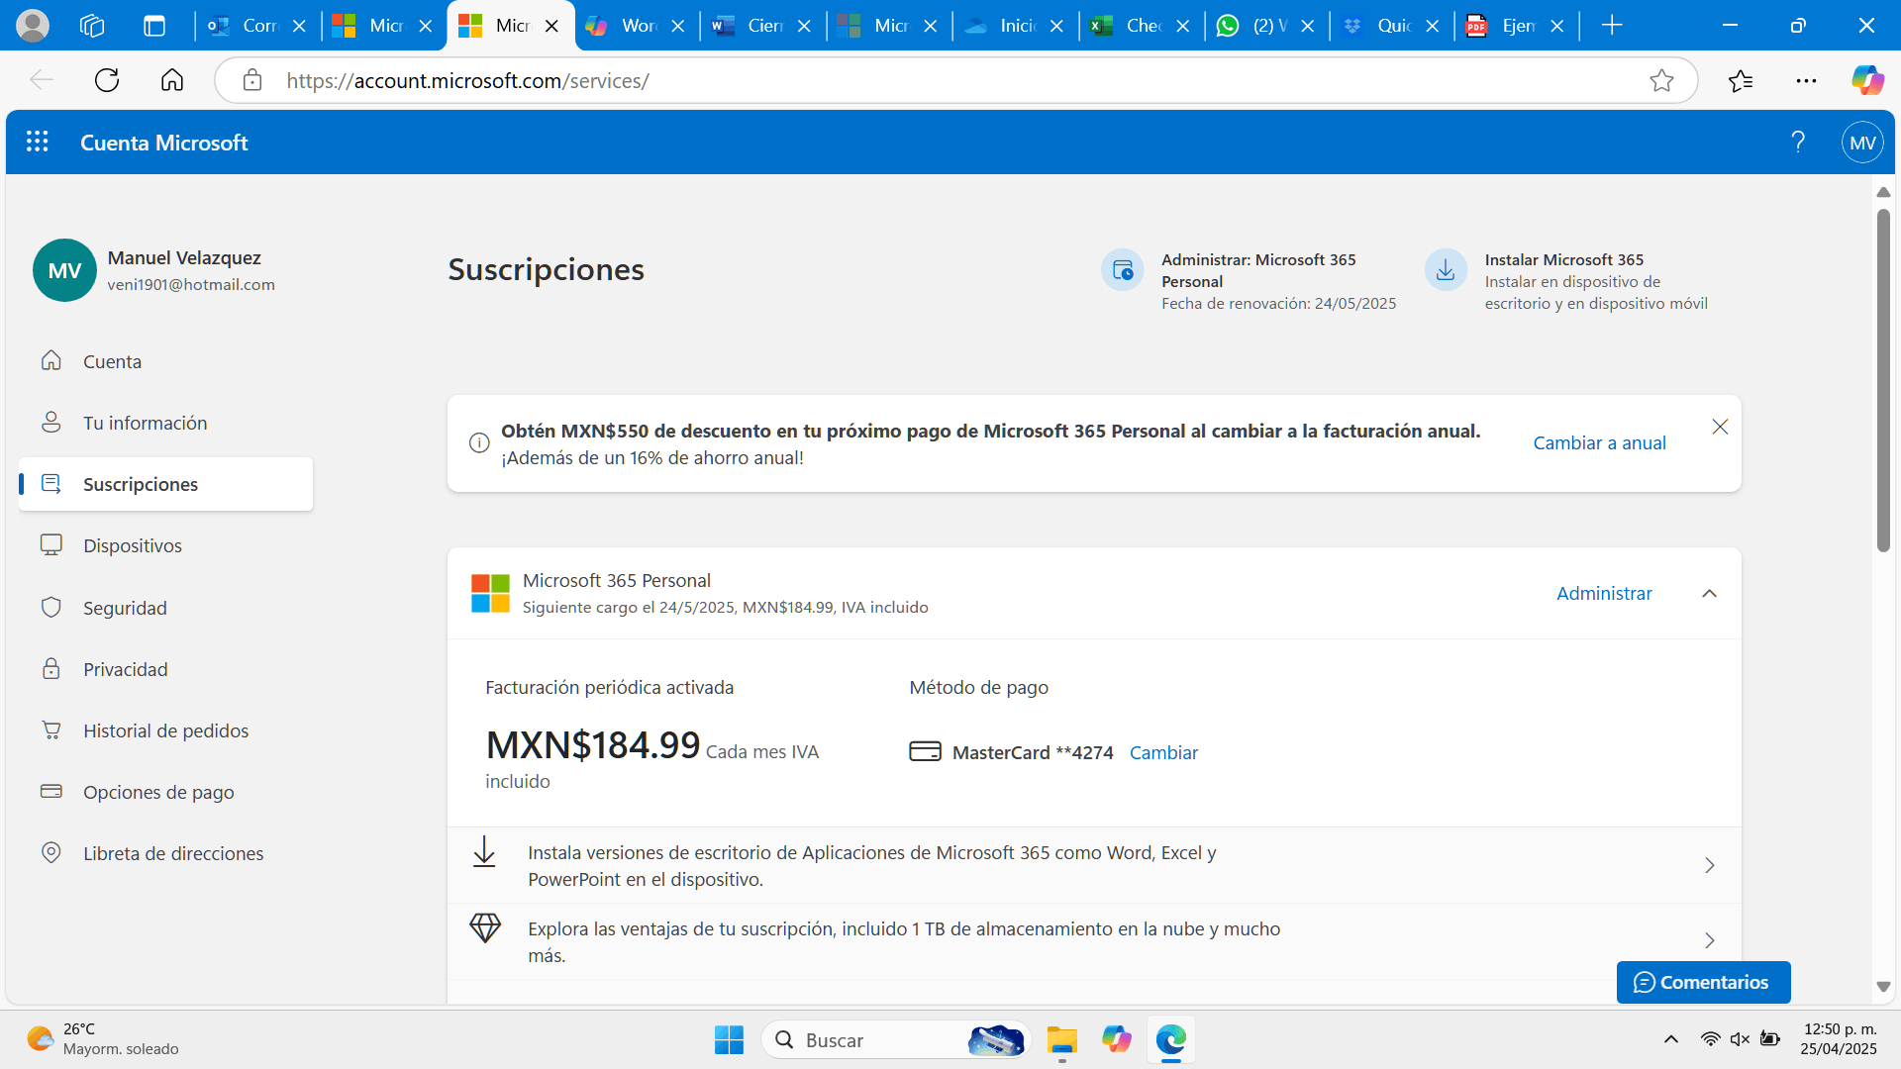The height and width of the screenshot is (1069, 1901).
Task: Click the help question mark icon
Action: click(x=1798, y=143)
